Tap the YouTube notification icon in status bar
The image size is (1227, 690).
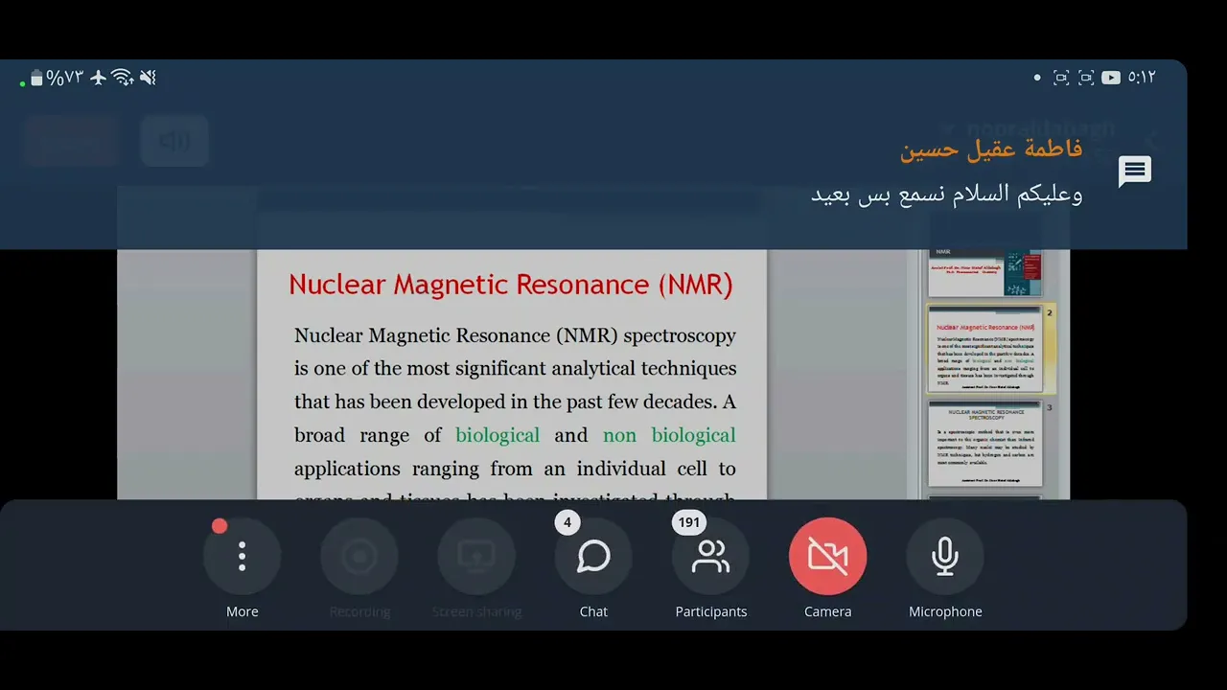coord(1111,78)
